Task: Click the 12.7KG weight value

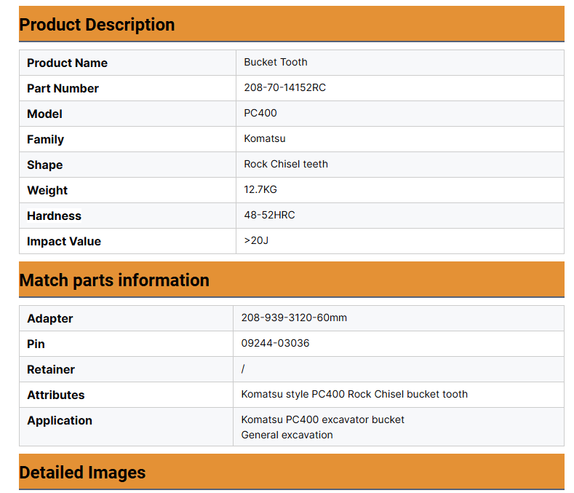Action: coord(260,190)
